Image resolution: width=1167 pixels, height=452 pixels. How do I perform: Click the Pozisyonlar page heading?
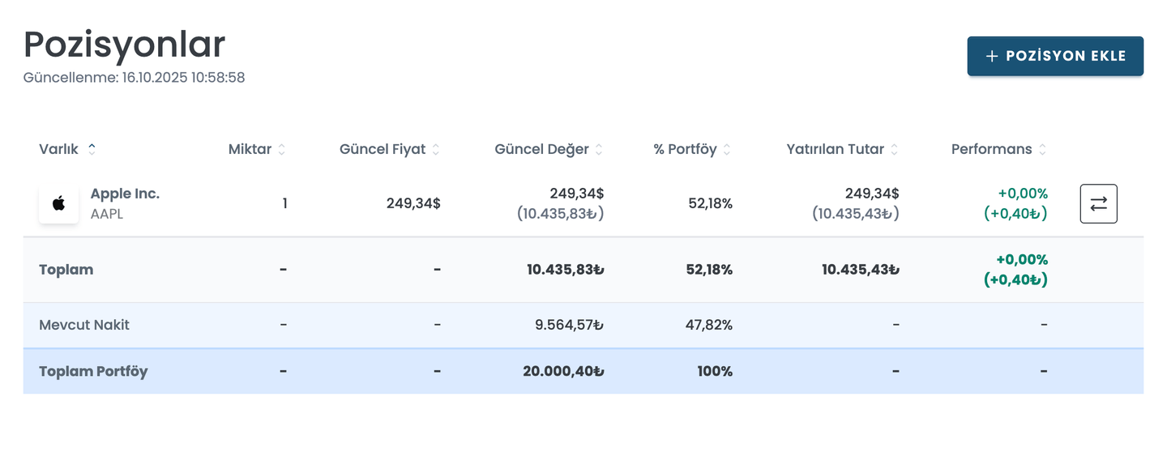(x=124, y=45)
